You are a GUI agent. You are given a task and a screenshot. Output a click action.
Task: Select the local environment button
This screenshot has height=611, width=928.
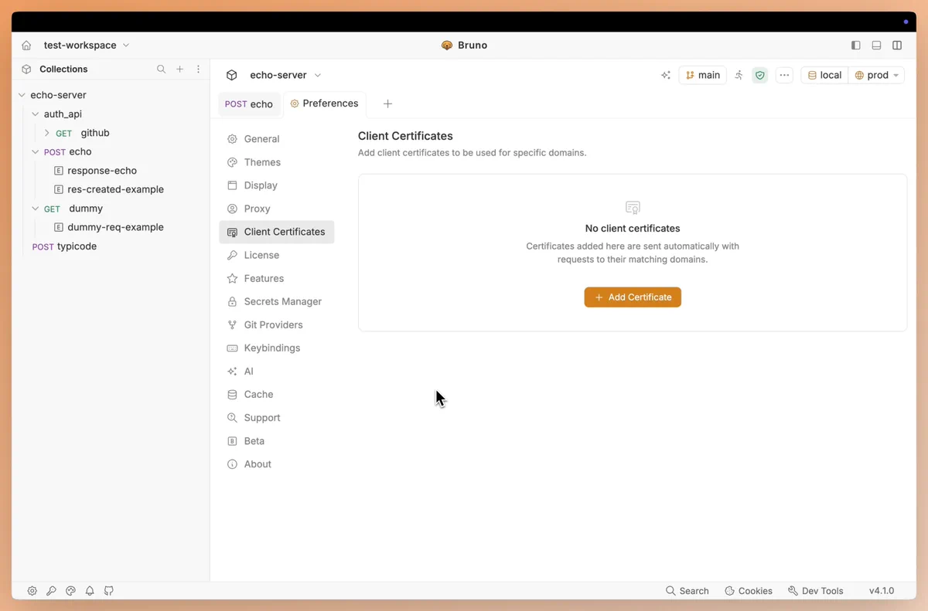(x=824, y=75)
